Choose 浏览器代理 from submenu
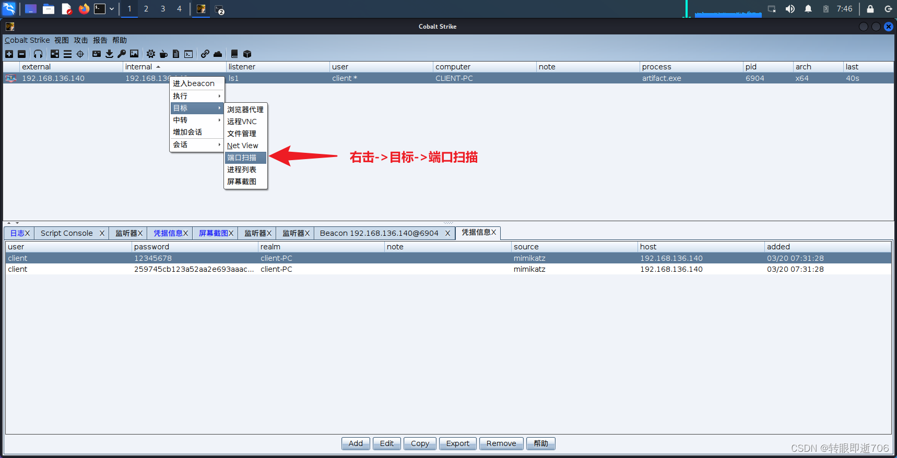This screenshot has height=458, width=897. pyautogui.click(x=245, y=110)
